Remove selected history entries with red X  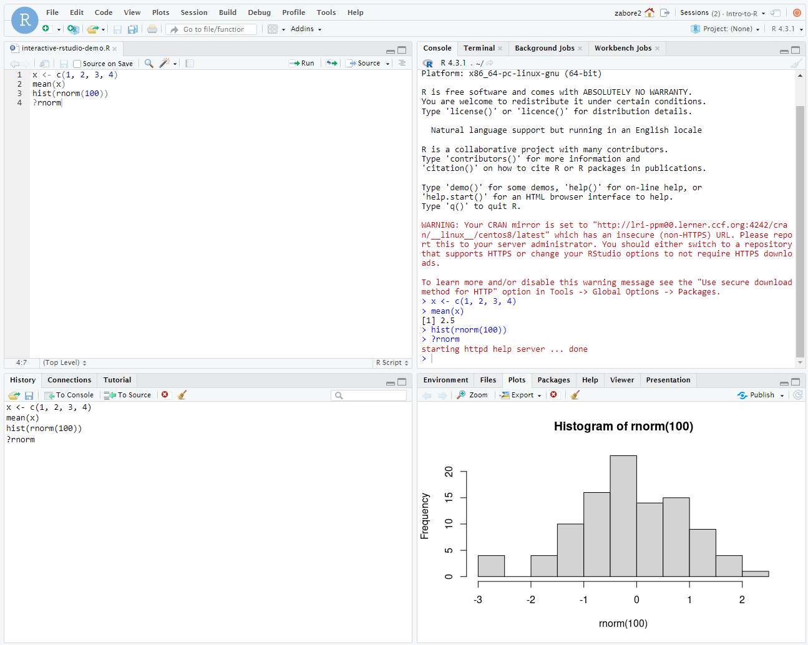165,394
